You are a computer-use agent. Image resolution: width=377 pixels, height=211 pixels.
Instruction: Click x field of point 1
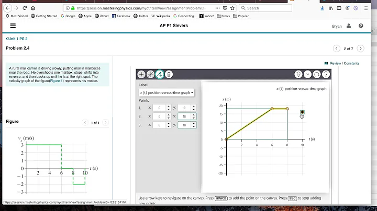coord(159,108)
